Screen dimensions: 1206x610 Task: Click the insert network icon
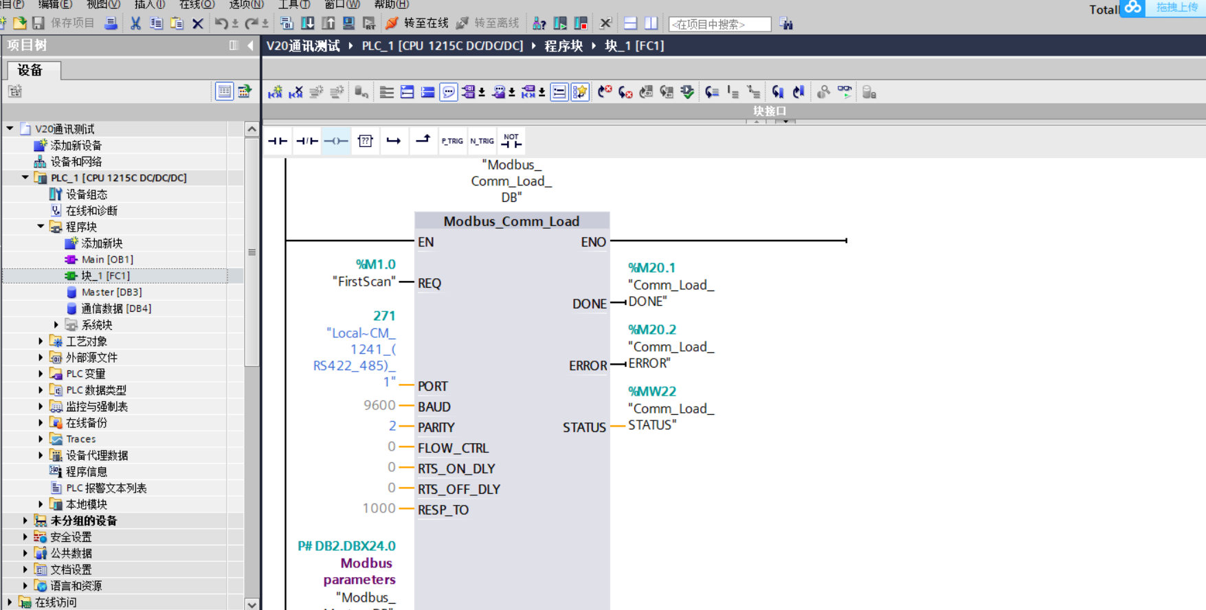[x=275, y=92]
